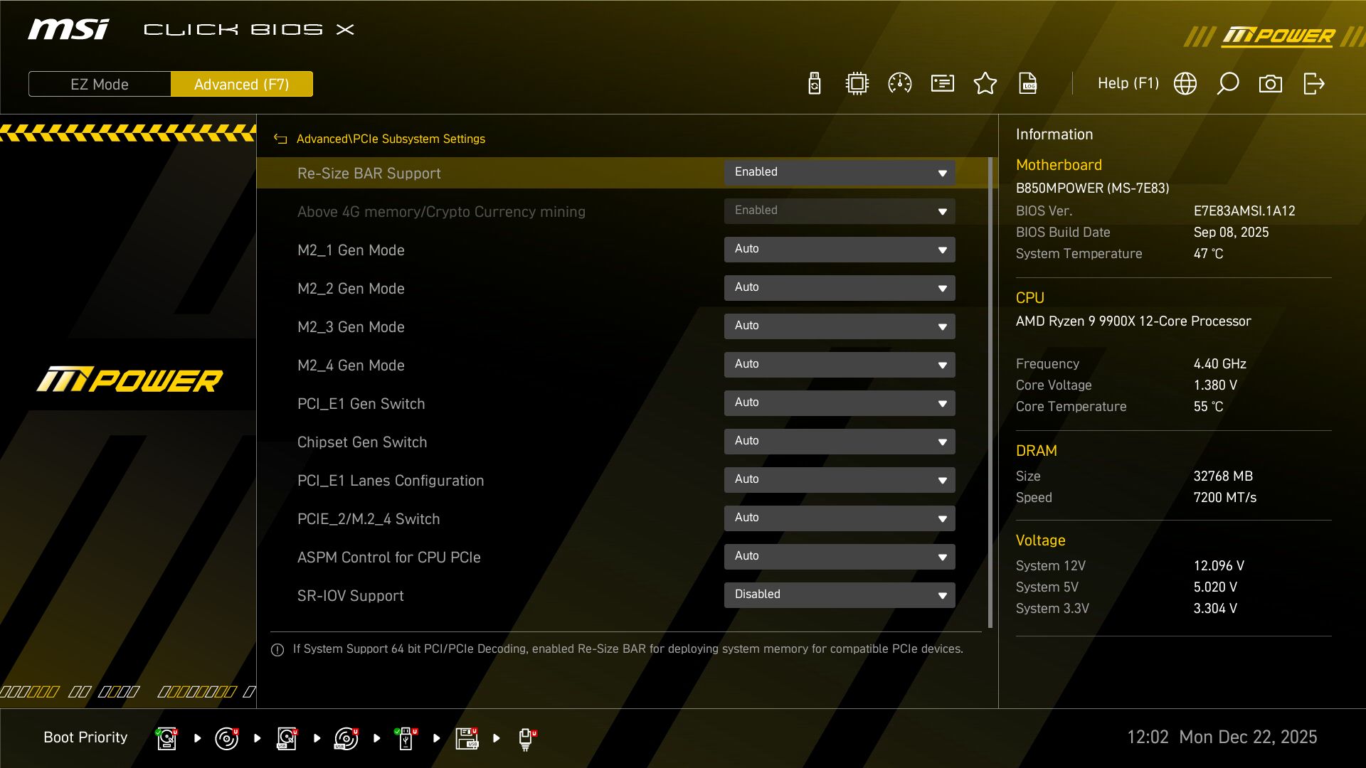Image resolution: width=1366 pixels, height=768 pixels.
Task: Open ASPM Control for CPU PCIe dropdown
Action: pos(840,557)
